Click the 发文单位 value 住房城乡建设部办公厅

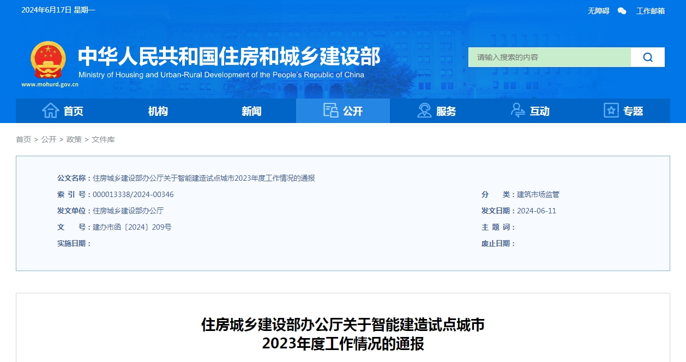pos(128,211)
